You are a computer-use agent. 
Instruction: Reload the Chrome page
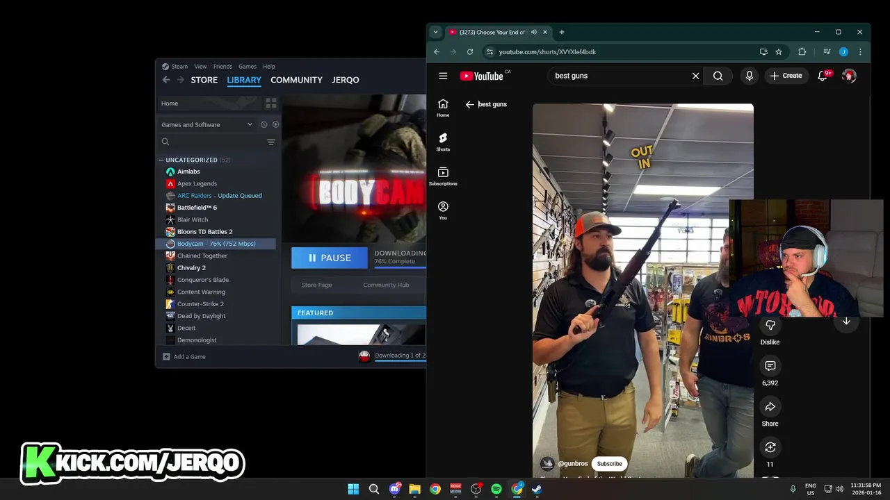(470, 51)
